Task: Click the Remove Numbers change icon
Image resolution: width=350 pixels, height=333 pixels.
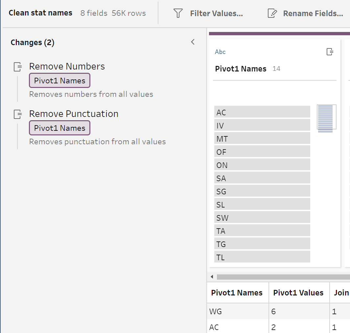Action: click(x=18, y=67)
